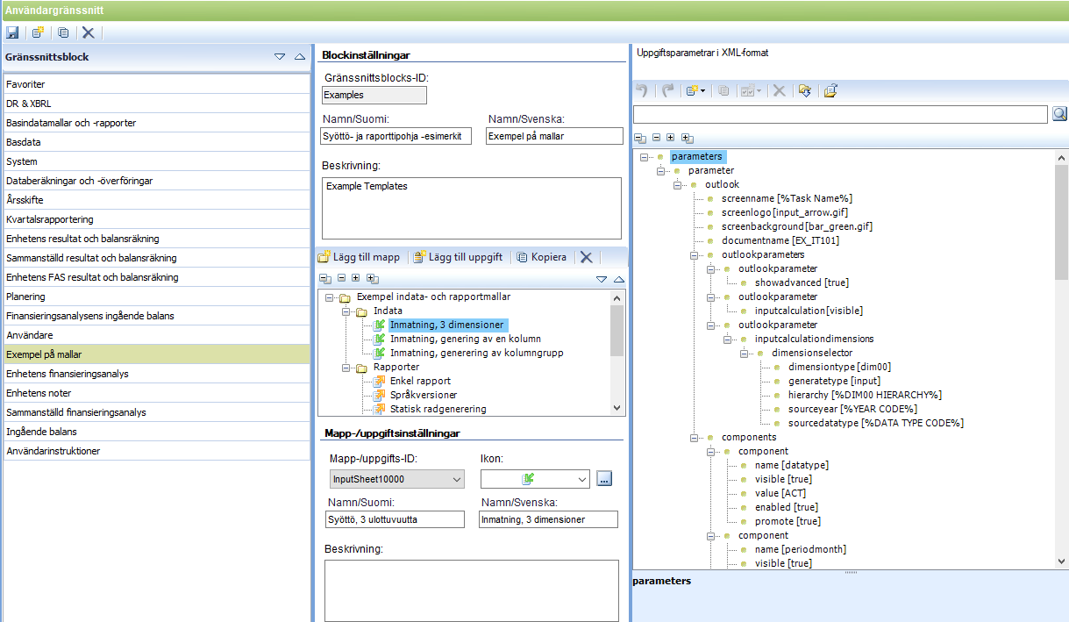This screenshot has width=1069, height=622.
Task: Undo the last XML parameter change
Action: (x=643, y=90)
